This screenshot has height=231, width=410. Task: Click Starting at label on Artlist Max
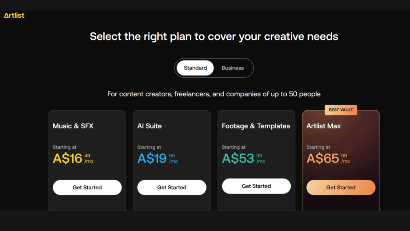pyautogui.click(x=318, y=147)
